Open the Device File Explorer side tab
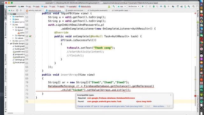The height and width of the screenshot is (115, 204). pos(198,104)
